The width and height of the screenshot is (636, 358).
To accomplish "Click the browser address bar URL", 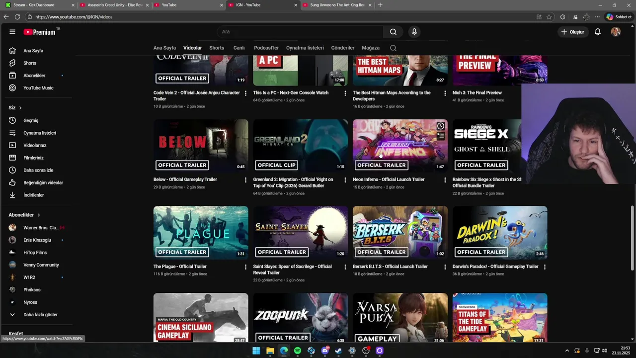I will (74, 17).
